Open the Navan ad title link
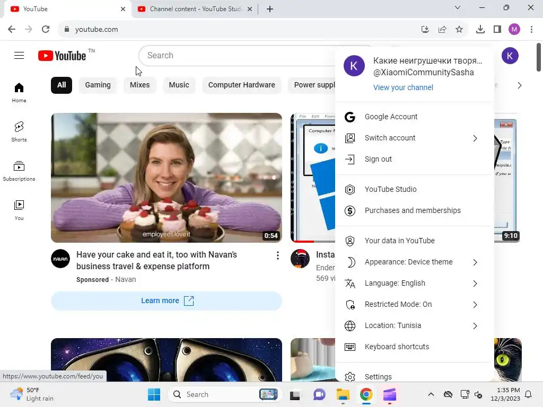543x407 pixels. [x=156, y=260]
